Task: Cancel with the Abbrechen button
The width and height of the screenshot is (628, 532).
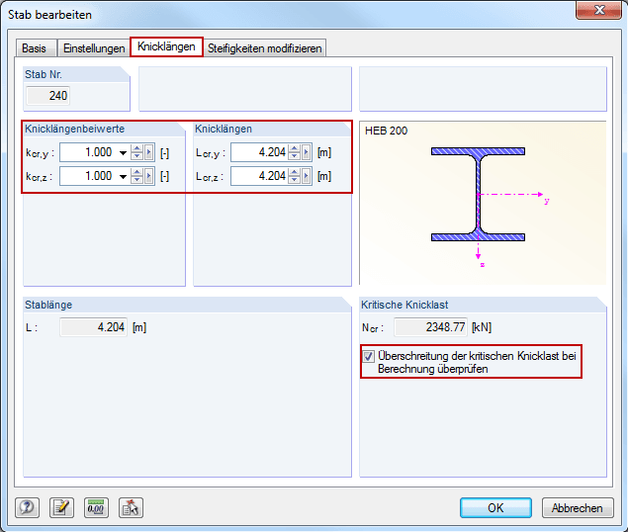Action: [x=578, y=508]
